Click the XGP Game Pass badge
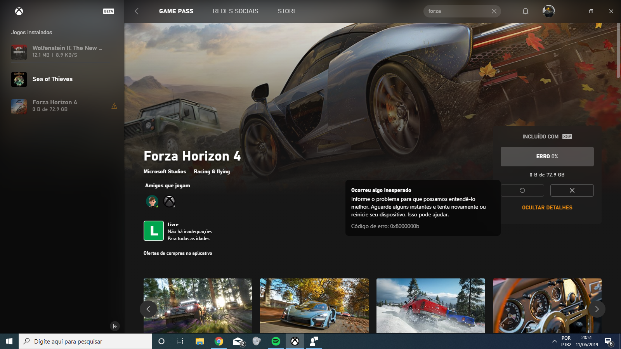 567,136
